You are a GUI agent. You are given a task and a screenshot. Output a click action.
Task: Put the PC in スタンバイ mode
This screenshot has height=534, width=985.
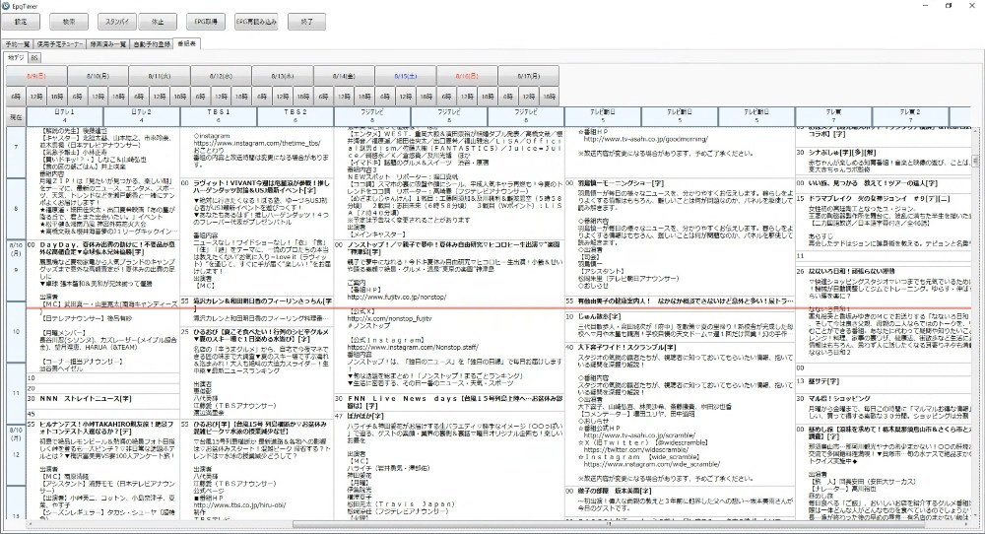117,22
